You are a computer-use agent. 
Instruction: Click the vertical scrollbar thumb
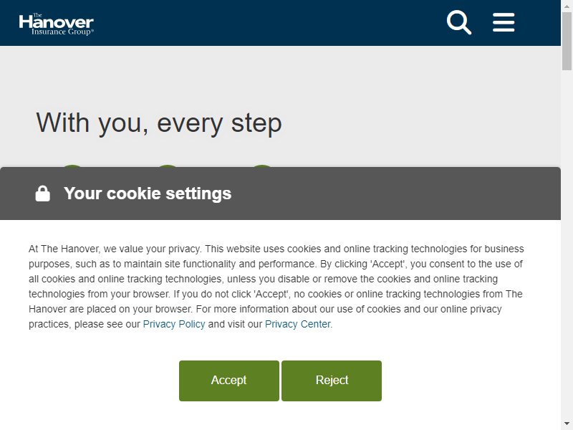(x=567, y=40)
